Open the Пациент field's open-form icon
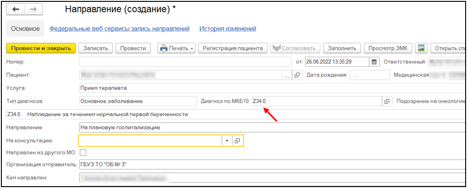This screenshot has width=467, height=188. 297,75
